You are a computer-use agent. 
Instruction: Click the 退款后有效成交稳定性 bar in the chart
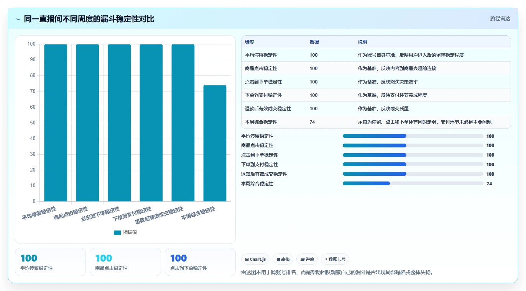(183, 123)
